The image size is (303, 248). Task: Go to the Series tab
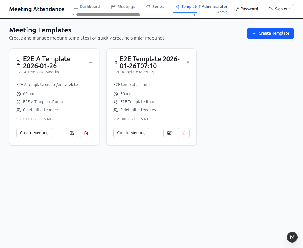coord(155,7)
